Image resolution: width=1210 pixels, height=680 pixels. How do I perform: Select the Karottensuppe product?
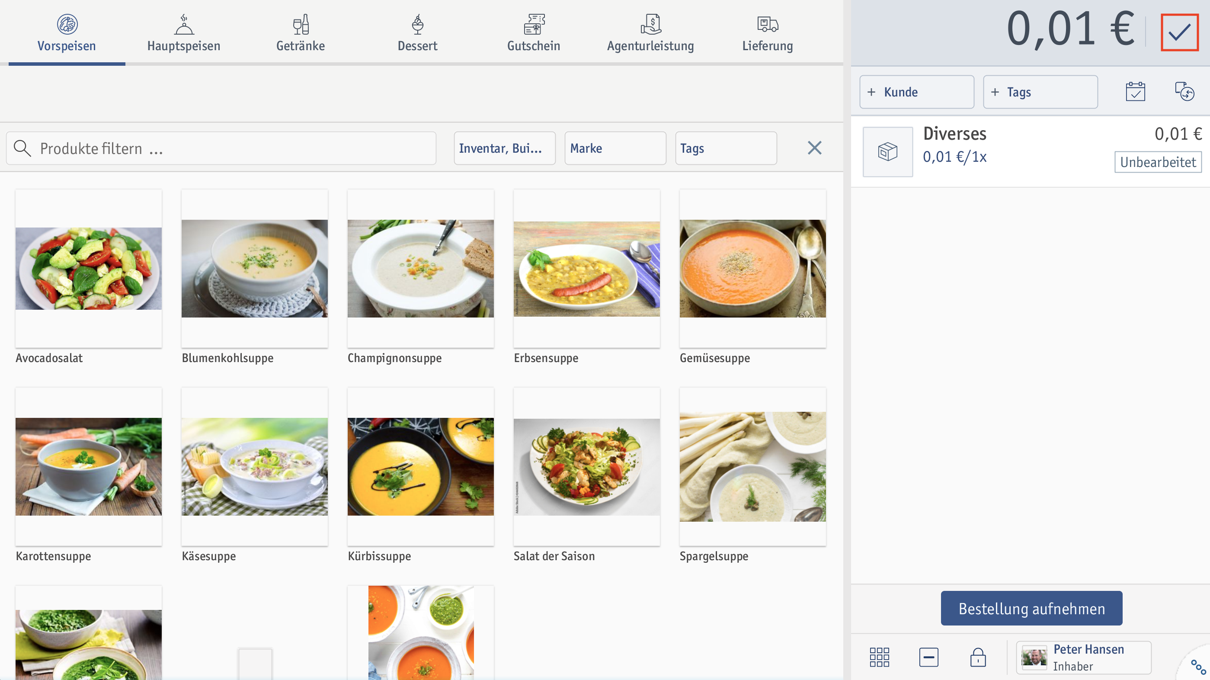88,475
